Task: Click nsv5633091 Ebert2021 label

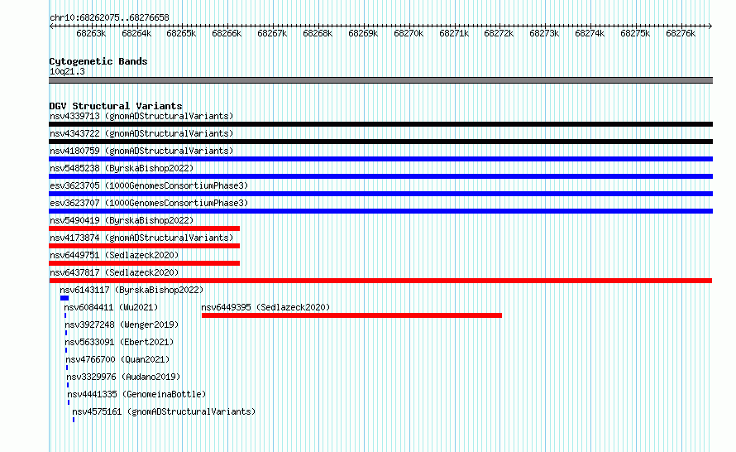Action: click(119, 342)
